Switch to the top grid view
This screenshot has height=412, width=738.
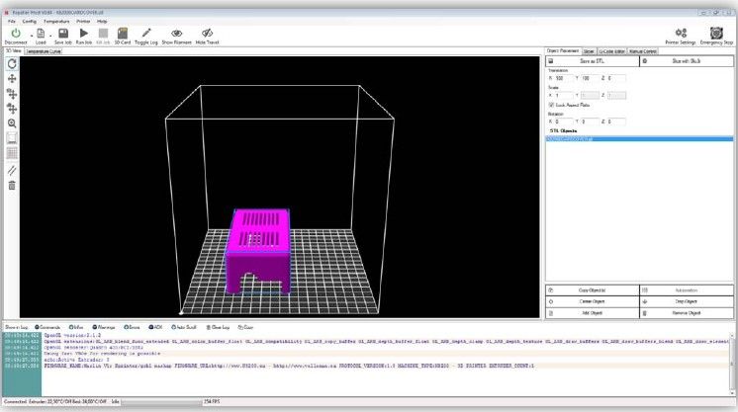(12, 153)
